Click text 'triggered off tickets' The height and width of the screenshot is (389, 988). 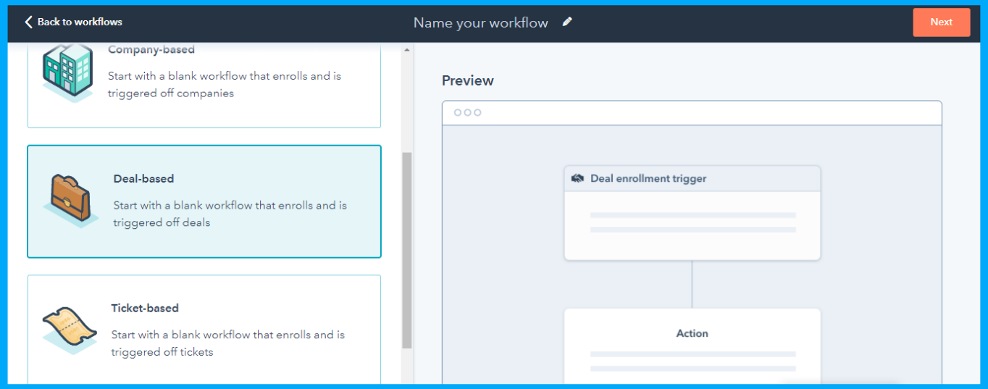coord(162,352)
